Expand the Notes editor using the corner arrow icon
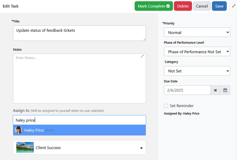The width and height of the screenshot is (237, 160). tap(142, 56)
